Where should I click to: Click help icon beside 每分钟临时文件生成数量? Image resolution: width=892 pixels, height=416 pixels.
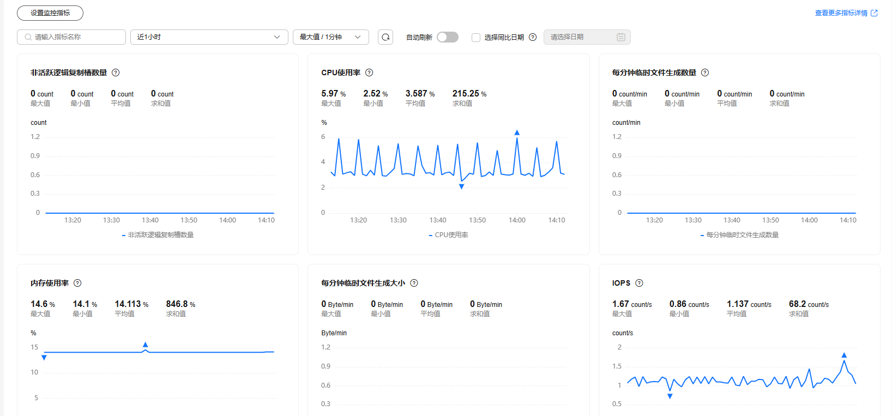point(705,73)
